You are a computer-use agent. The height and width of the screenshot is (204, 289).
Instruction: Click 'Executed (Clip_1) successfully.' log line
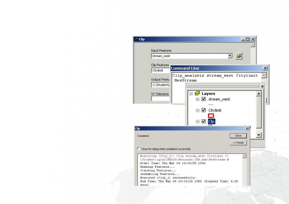click(x=168, y=178)
